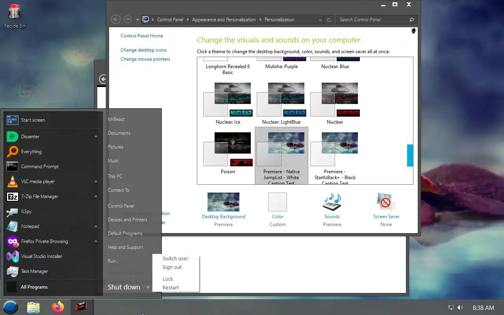
Task: Select the Nuclear: Ice theme
Action: coord(228,104)
